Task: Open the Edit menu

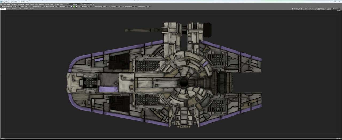Action: [x=5, y=4]
